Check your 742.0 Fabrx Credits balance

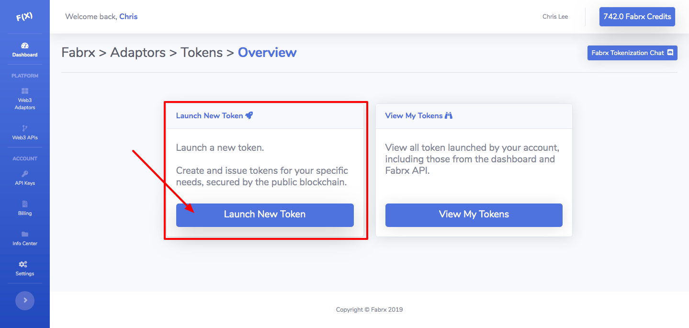point(637,16)
